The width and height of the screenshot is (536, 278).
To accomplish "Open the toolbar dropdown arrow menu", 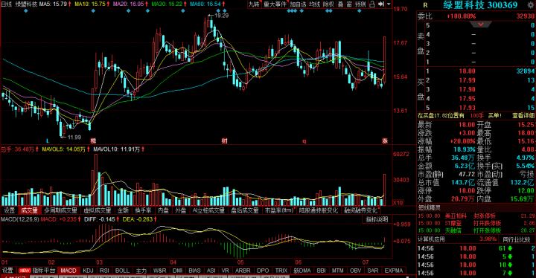I will coord(389,4).
